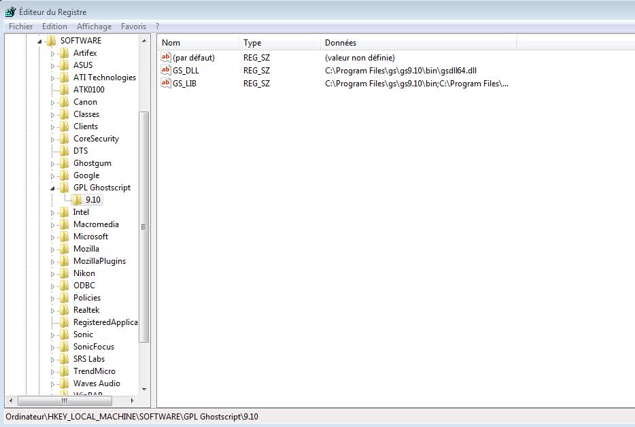635x427 pixels.
Task: Expand the Ghostgum key arrow
Action: (x=52, y=164)
